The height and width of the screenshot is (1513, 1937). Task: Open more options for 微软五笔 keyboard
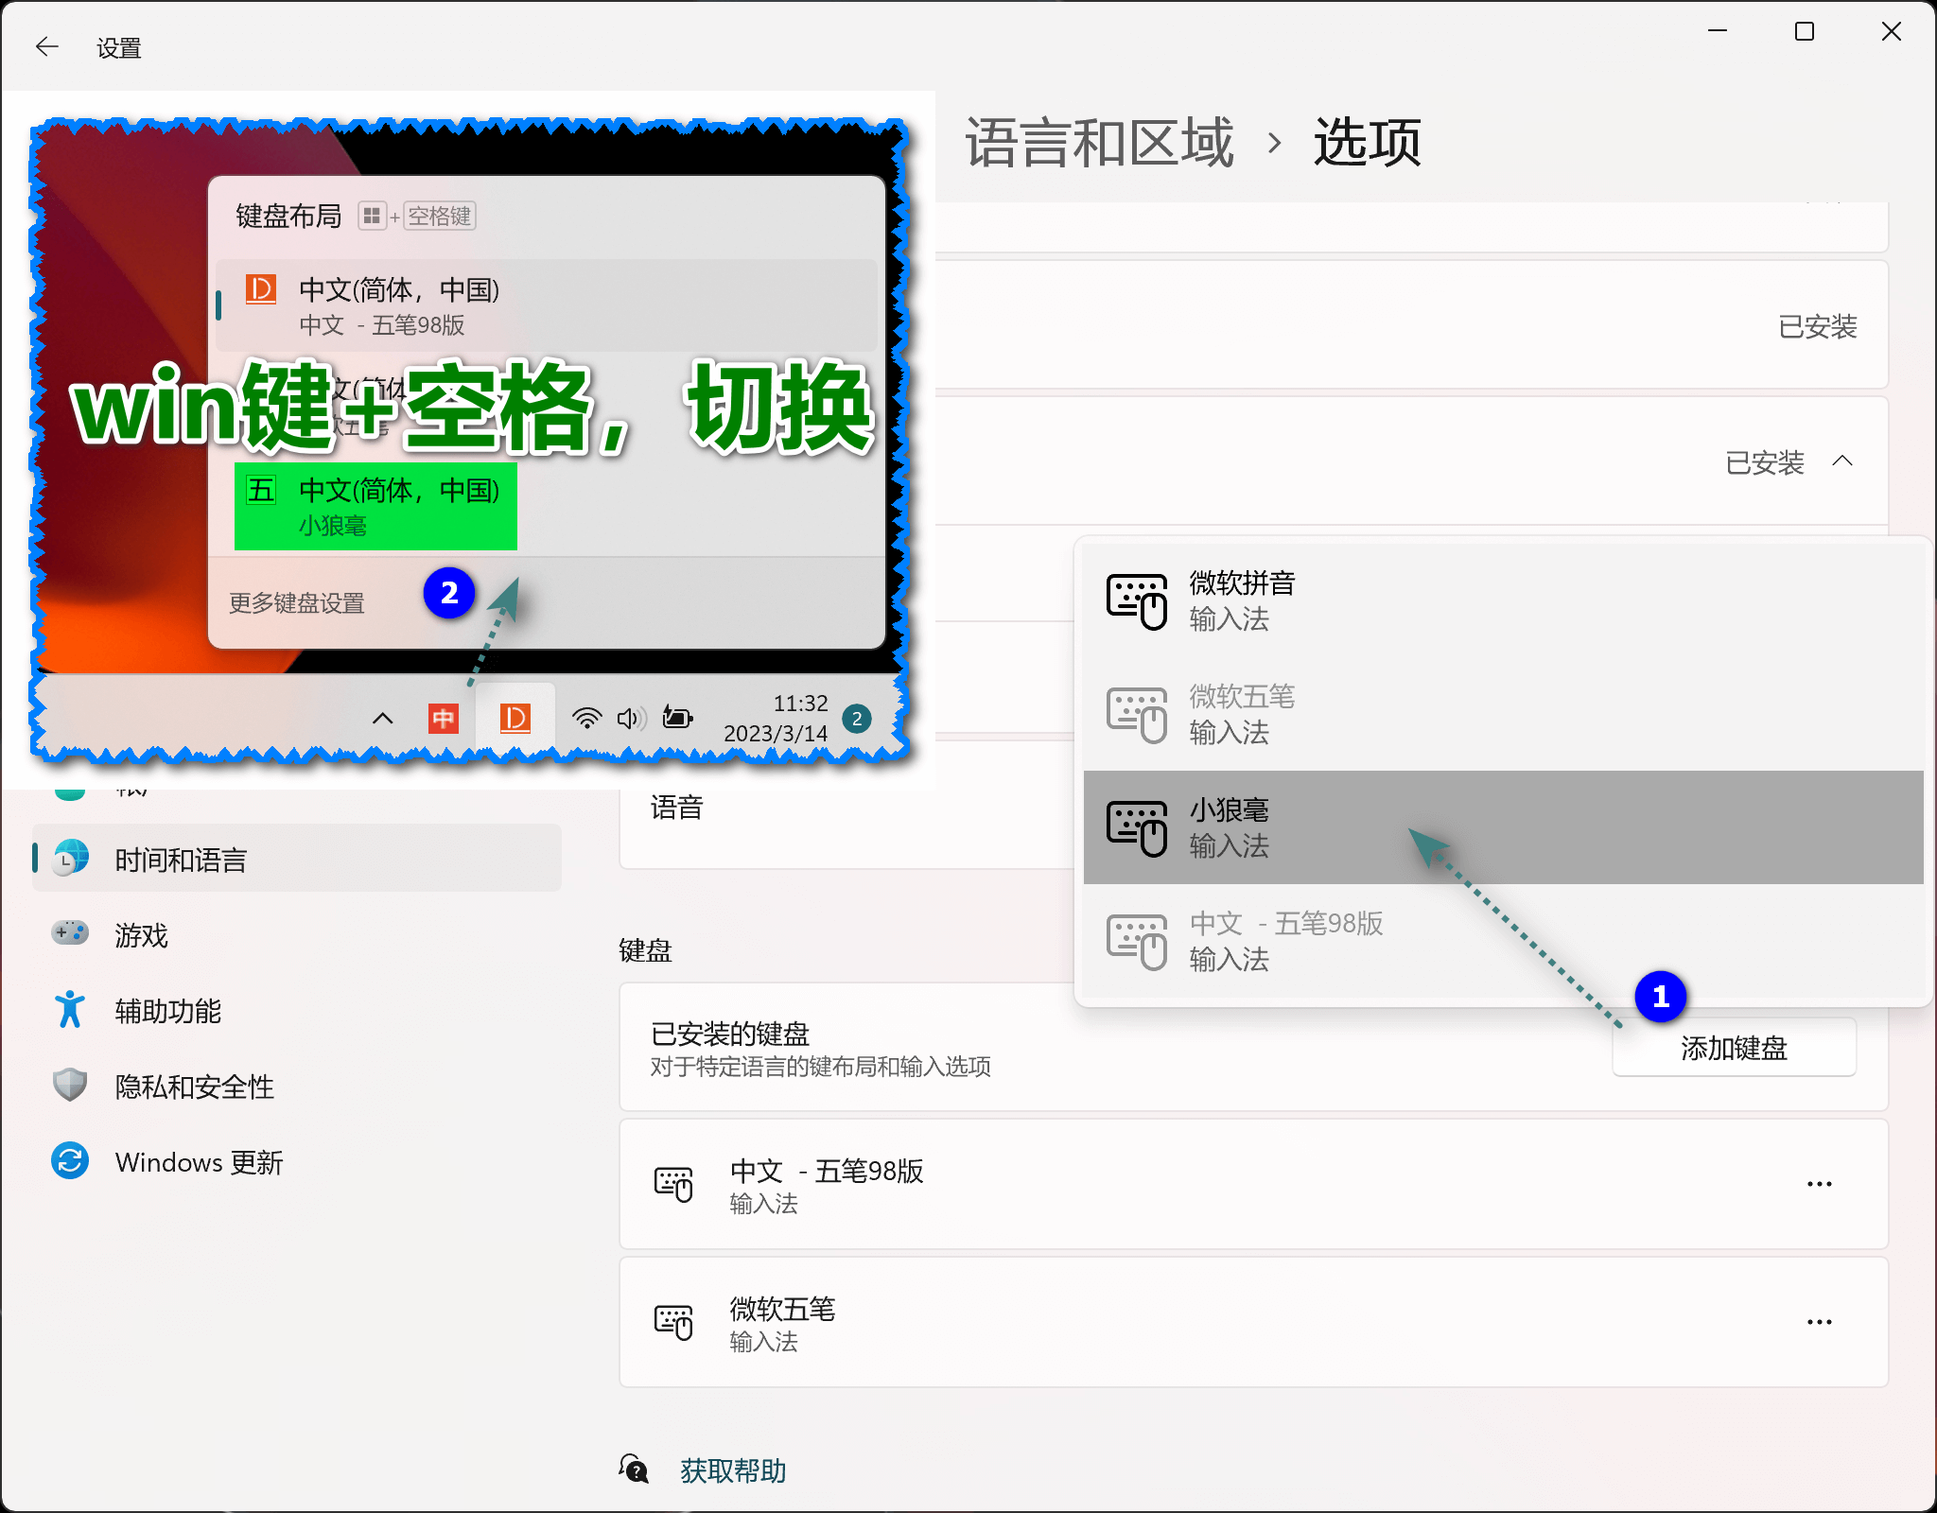pyautogui.click(x=1819, y=1322)
